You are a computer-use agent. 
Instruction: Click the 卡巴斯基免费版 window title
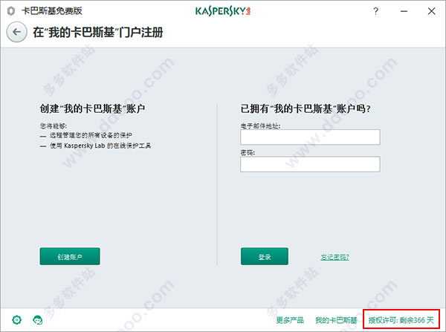coord(52,11)
